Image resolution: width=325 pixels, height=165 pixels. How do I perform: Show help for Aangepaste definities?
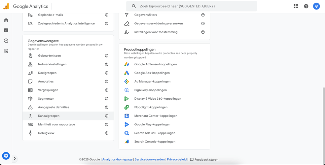107,107
